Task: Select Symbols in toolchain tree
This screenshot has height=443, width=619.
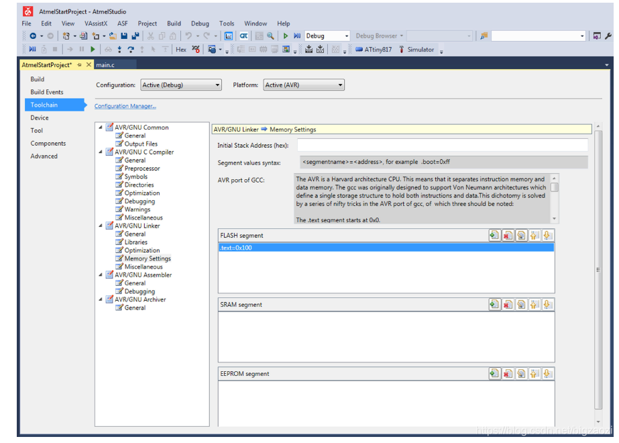Action: point(135,177)
